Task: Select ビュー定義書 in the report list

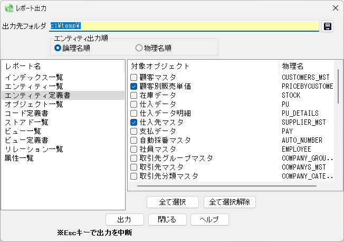Action: click(x=63, y=140)
